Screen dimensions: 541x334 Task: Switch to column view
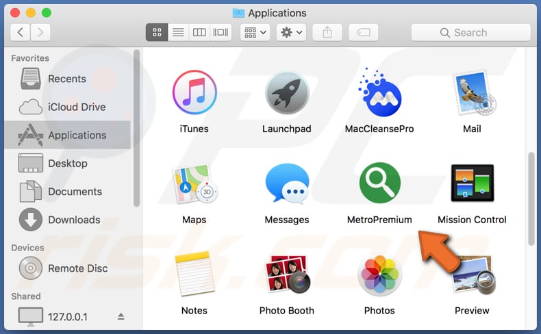coord(199,32)
